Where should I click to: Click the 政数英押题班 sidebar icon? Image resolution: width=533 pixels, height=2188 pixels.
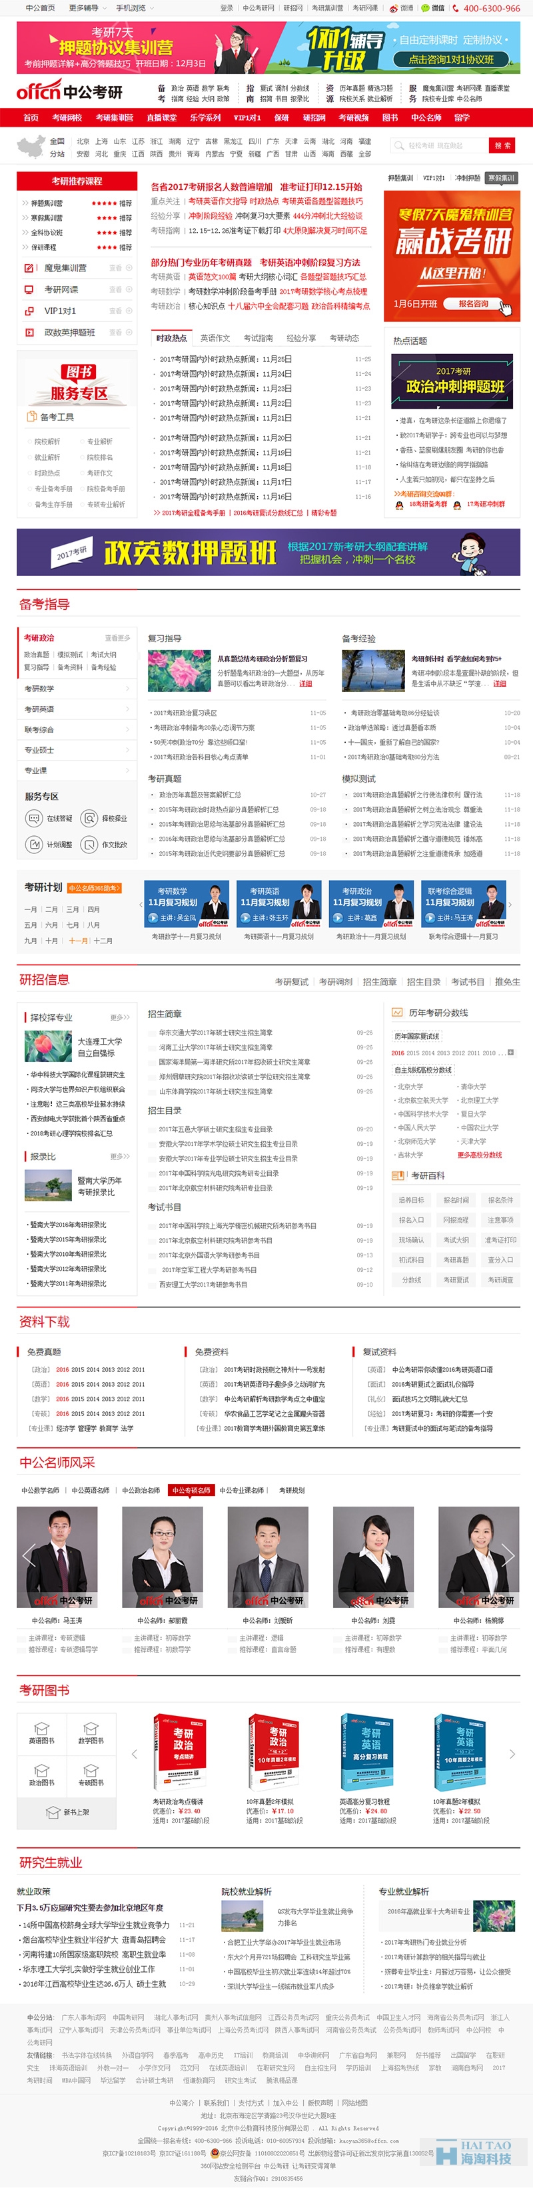click(x=30, y=333)
